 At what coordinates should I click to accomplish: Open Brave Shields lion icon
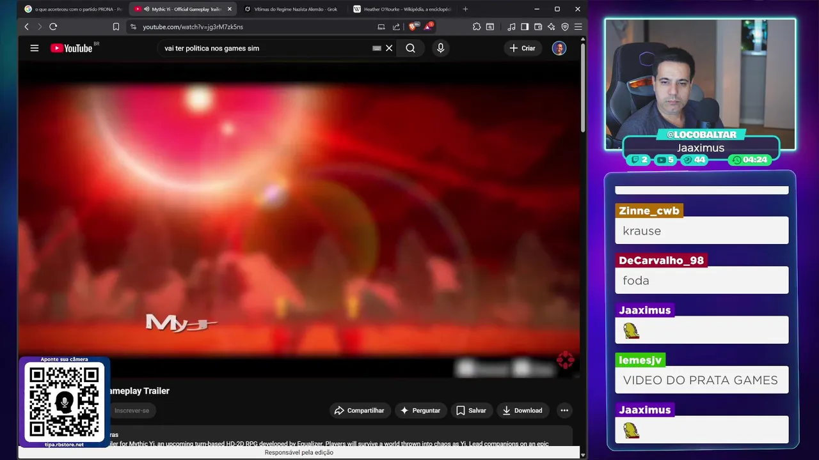(413, 27)
